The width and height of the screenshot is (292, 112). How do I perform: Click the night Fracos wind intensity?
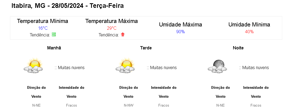pyautogui.click(x=256, y=105)
